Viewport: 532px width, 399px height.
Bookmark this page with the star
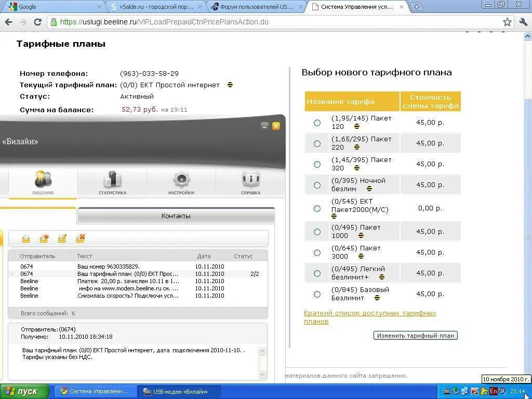[x=507, y=22]
